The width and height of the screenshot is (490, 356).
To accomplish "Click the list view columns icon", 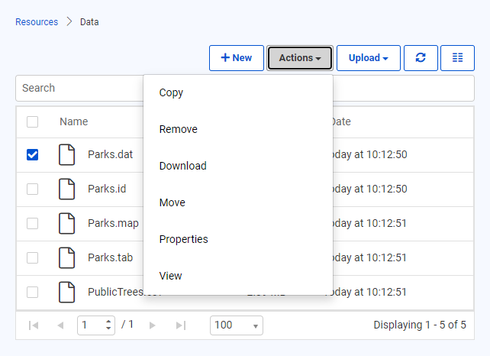I will [x=457, y=58].
